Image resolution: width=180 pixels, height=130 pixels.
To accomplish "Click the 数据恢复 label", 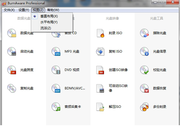I will click(x=160, y=88).
